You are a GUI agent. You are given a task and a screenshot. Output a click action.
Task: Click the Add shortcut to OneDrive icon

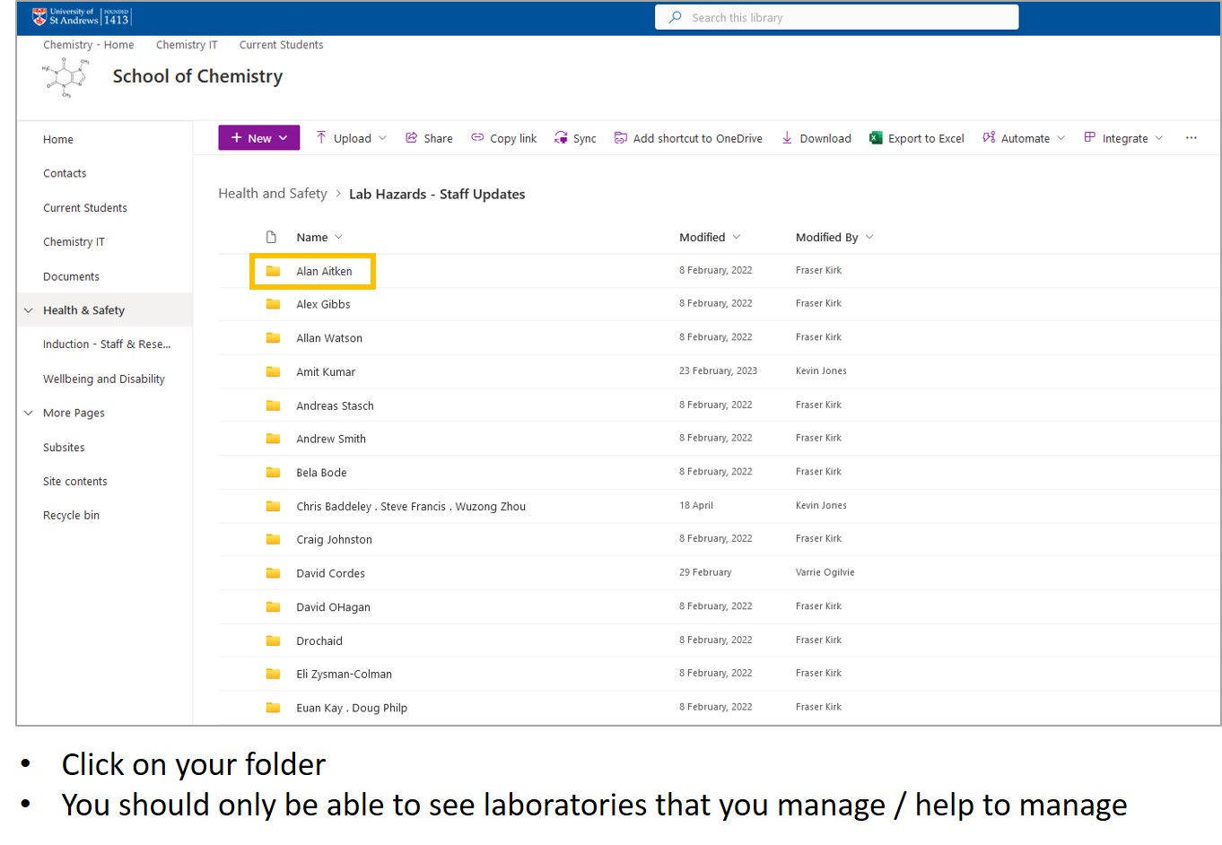[620, 137]
